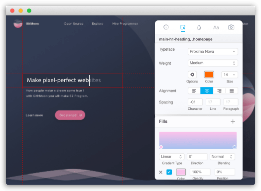This screenshot has width=261, height=191.
Task: Open the Explore nav link
Action: (x=98, y=24)
